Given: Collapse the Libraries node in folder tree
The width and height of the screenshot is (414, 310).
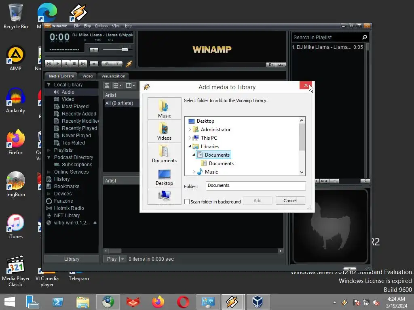Looking at the screenshot, I should click(x=190, y=146).
